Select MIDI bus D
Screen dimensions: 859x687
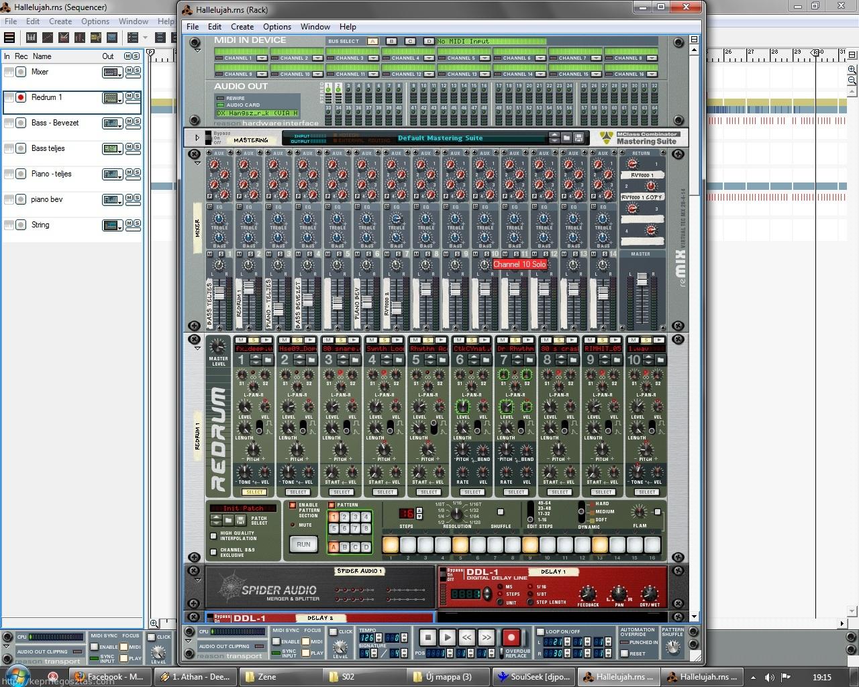429,42
